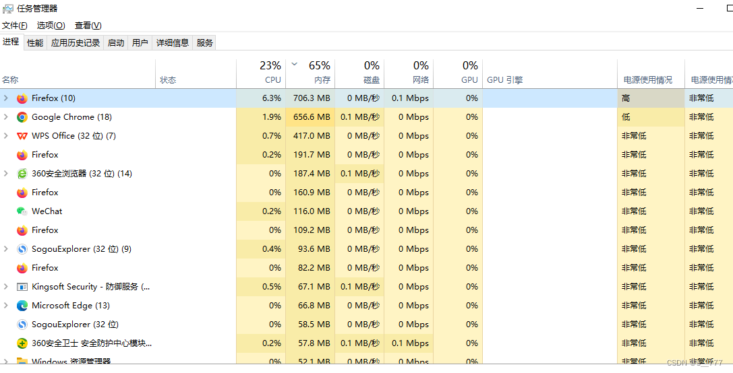Click the 656.6 MB memory value
This screenshot has height=373, width=733.
pyautogui.click(x=312, y=117)
